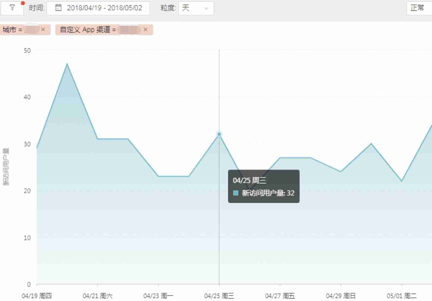This screenshot has height=301, width=432.
Task: Click the y-axis title 新访问用户量
Action: coord(6,166)
